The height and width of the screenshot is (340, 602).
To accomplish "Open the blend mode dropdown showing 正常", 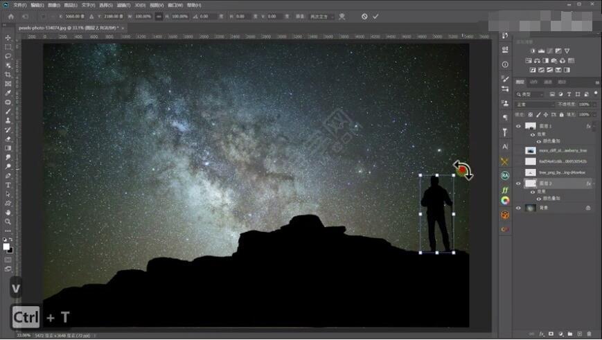I will (534, 104).
